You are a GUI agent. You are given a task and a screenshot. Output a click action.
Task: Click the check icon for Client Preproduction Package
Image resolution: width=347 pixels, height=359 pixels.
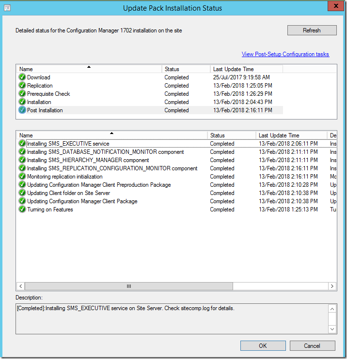22,185
